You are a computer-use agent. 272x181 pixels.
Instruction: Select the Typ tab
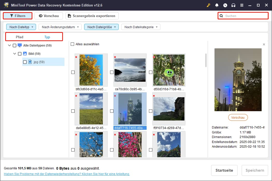click(x=47, y=37)
